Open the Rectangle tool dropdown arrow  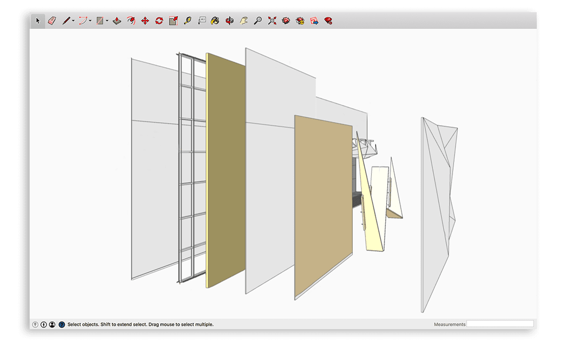(107, 21)
